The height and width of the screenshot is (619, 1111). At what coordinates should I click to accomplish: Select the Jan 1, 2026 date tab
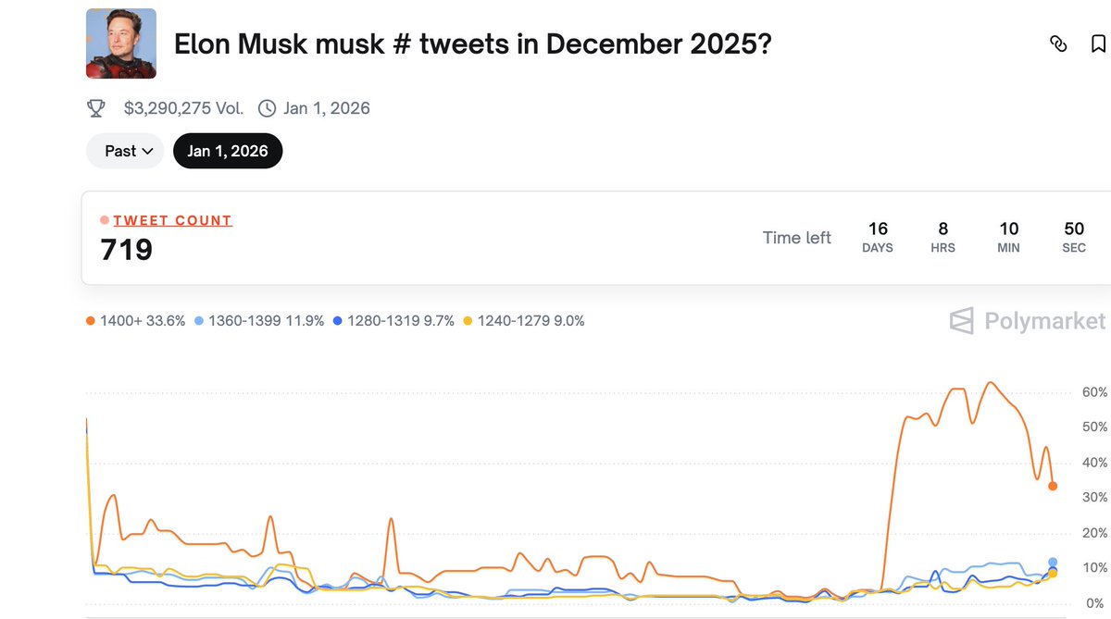tap(228, 151)
